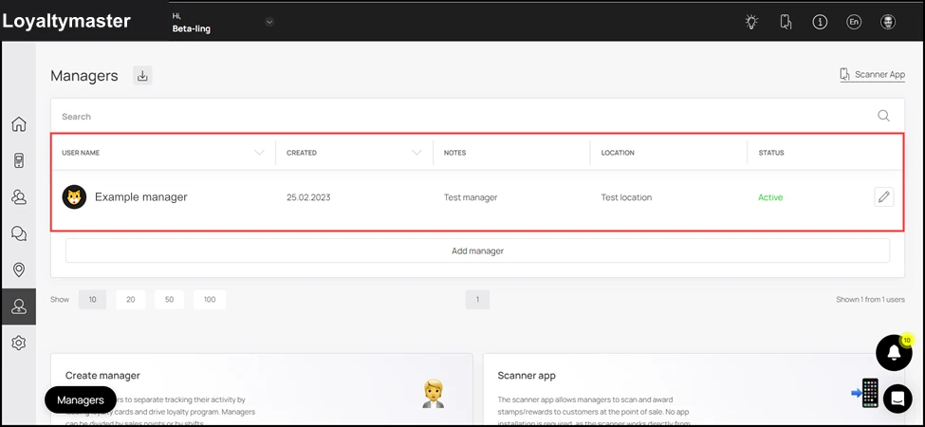The image size is (925, 427).
Task: Open the info icon in header
Action: click(820, 23)
